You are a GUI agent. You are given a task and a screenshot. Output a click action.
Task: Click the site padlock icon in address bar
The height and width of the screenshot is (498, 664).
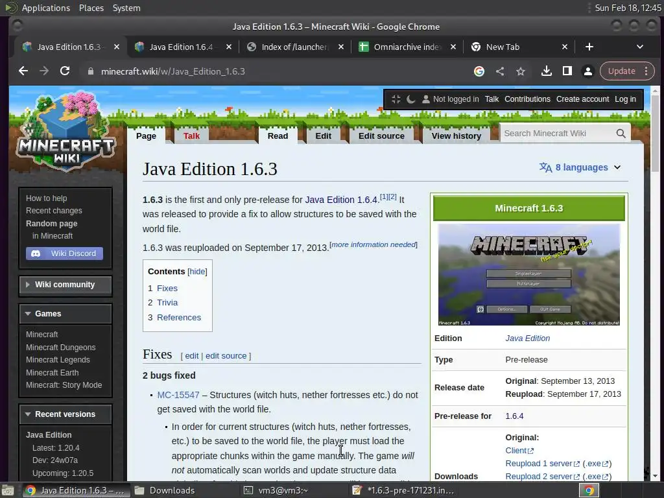pos(90,71)
